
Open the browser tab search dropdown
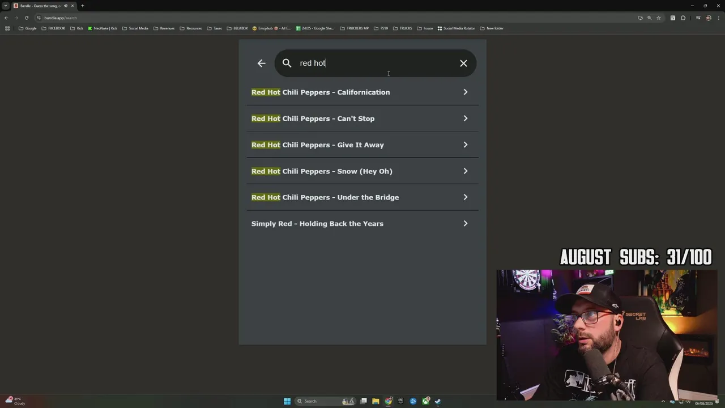(x=6, y=6)
